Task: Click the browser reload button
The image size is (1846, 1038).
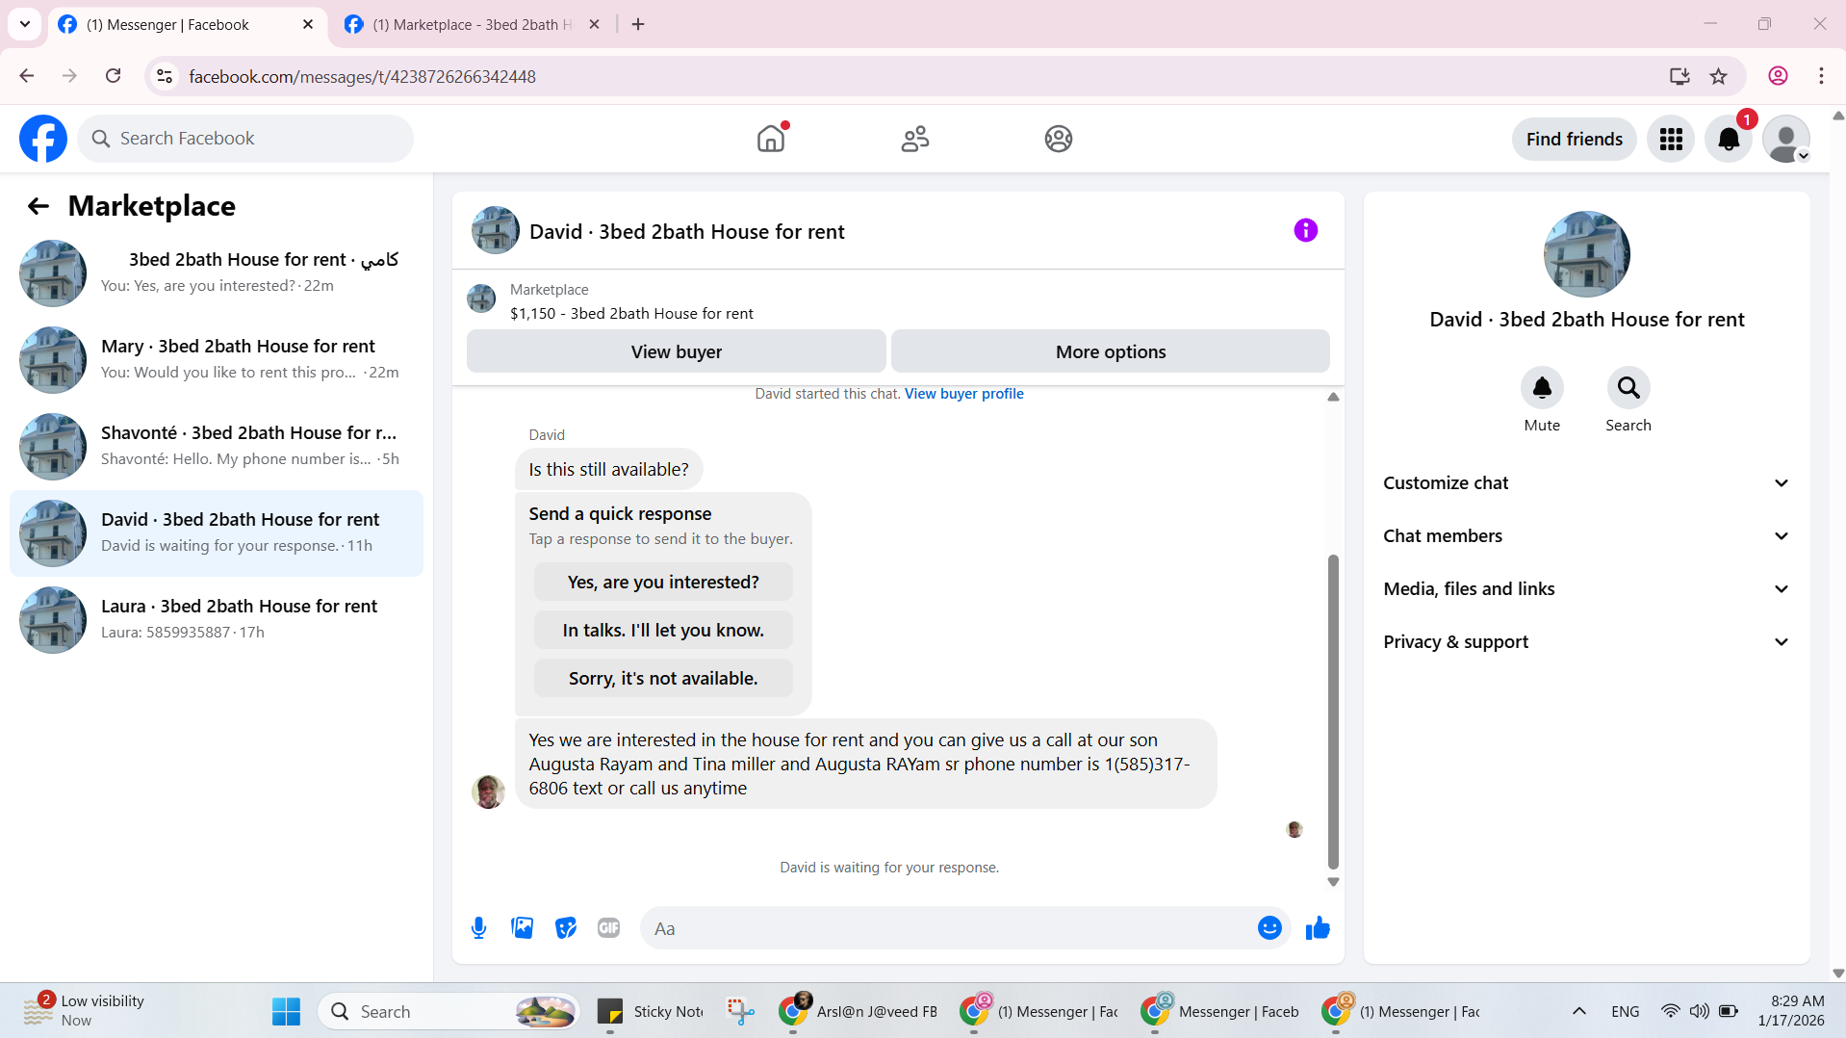Action: click(x=113, y=76)
